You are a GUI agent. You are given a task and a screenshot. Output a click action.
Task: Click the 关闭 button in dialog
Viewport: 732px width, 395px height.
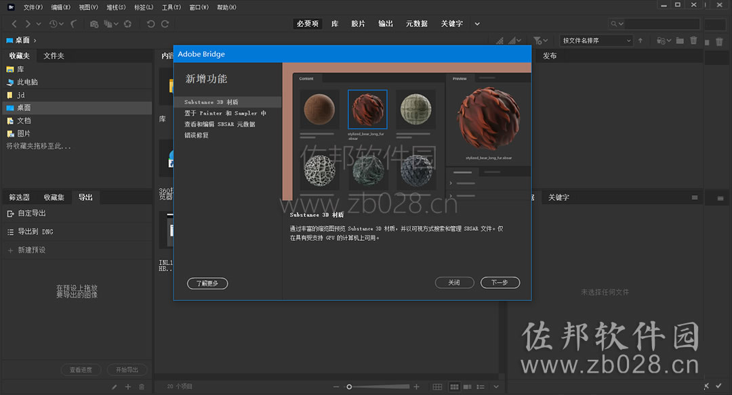coord(454,283)
